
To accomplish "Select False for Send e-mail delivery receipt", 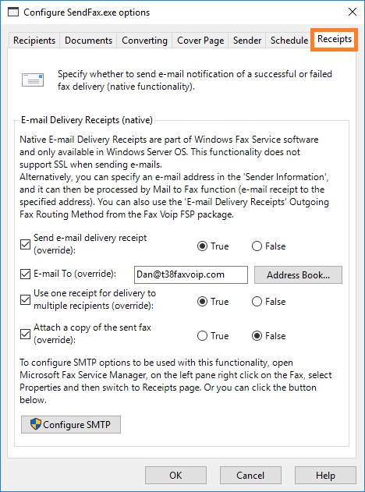I will (x=257, y=246).
